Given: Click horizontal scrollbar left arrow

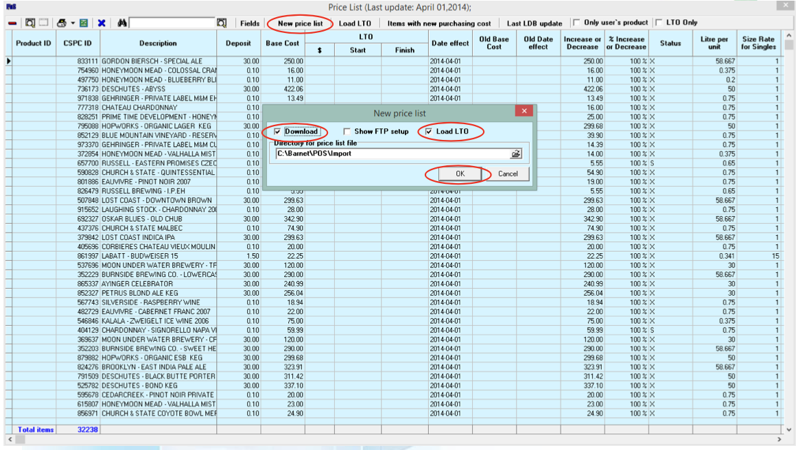Looking at the screenshot, I should (10, 439).
